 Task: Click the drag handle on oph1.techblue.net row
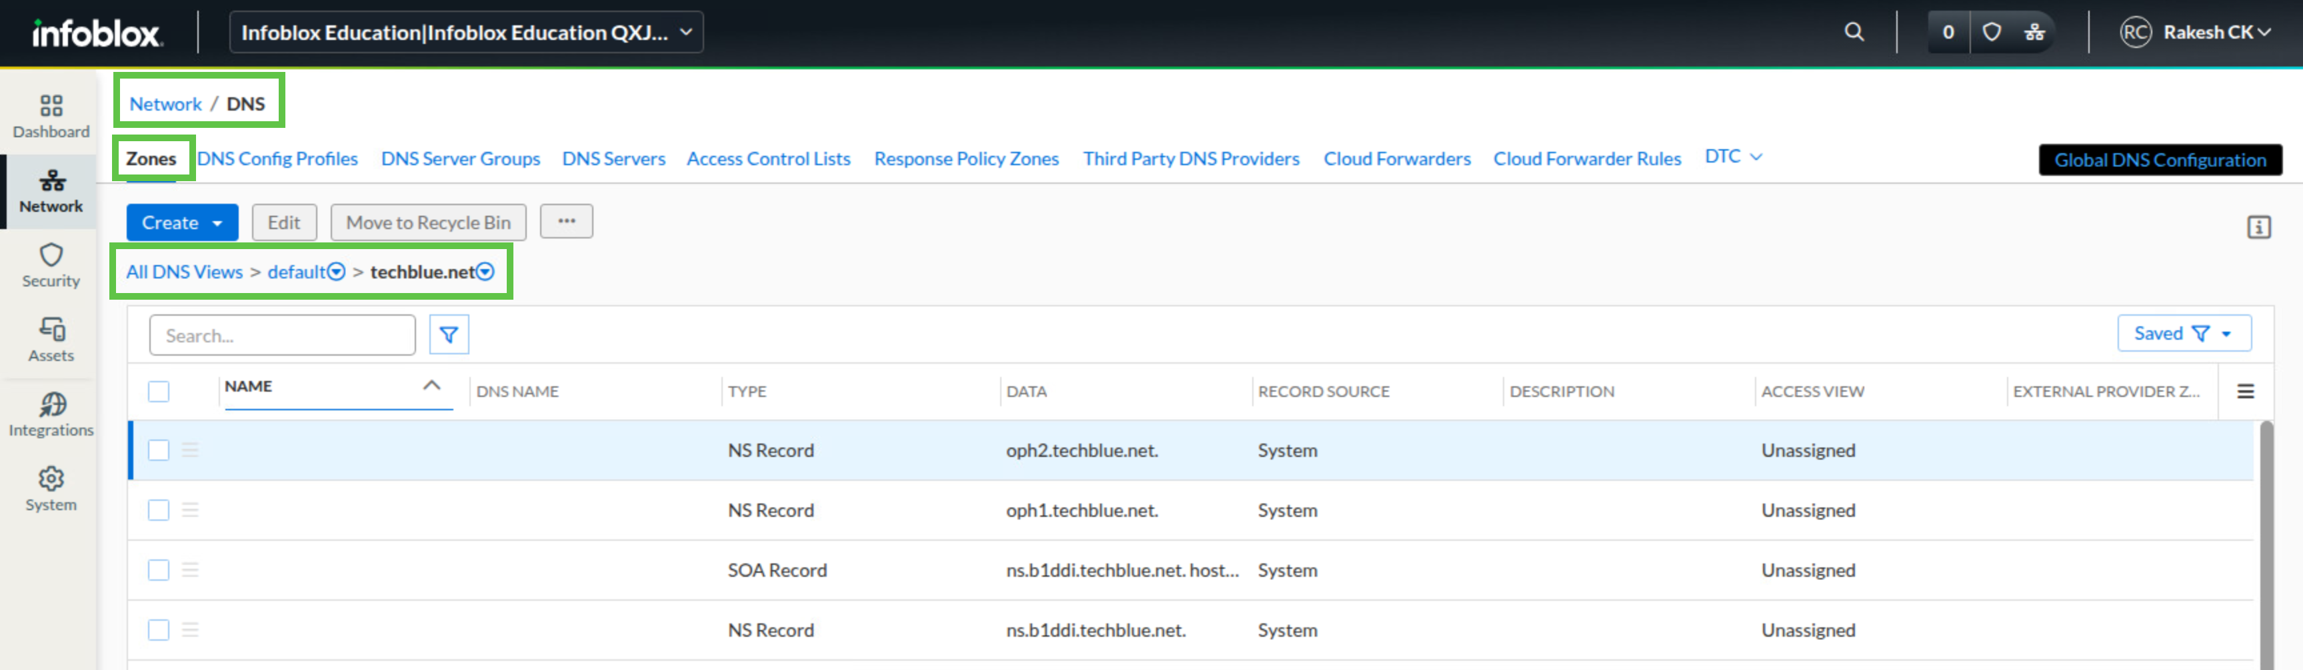point(189,510)
